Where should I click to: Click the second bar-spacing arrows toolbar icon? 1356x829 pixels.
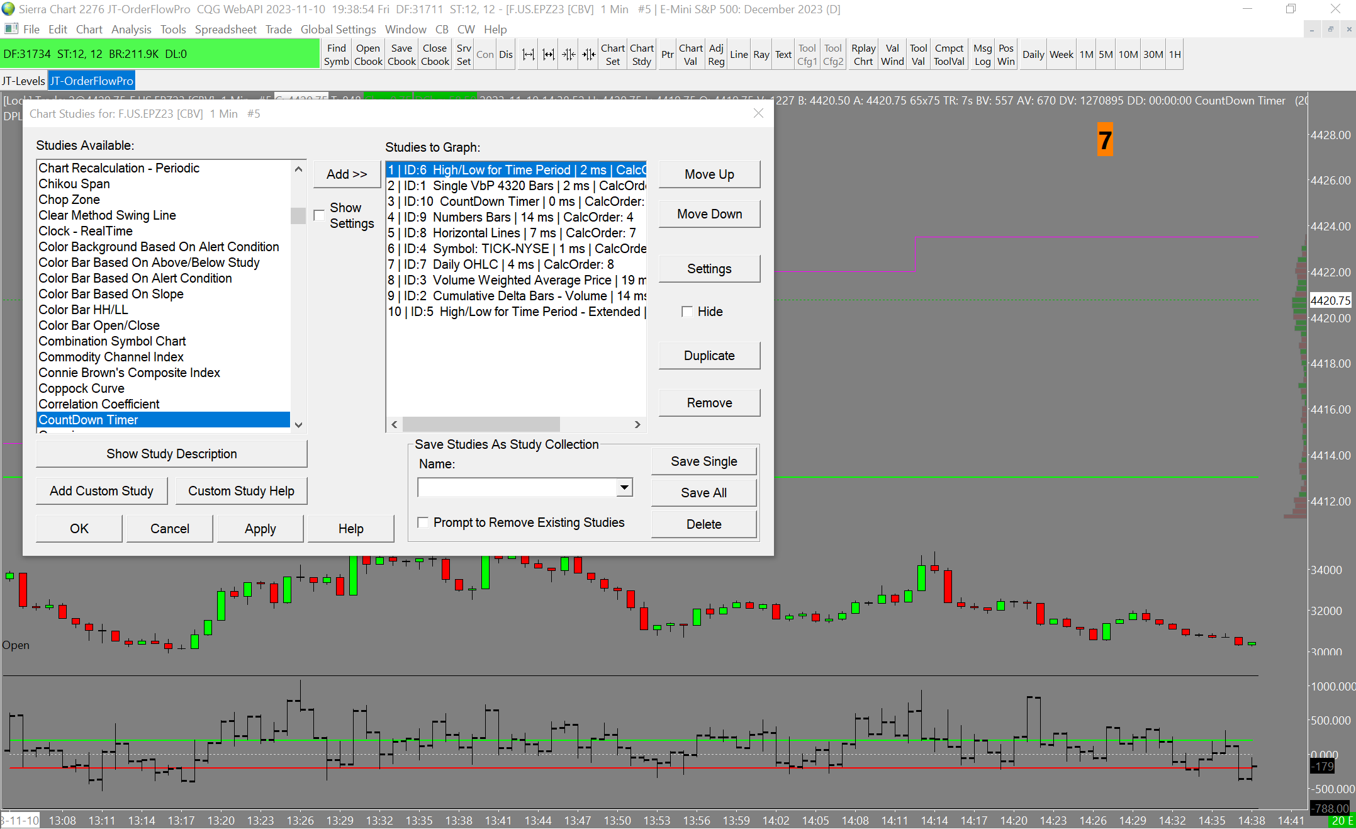[x=549, y=55]
